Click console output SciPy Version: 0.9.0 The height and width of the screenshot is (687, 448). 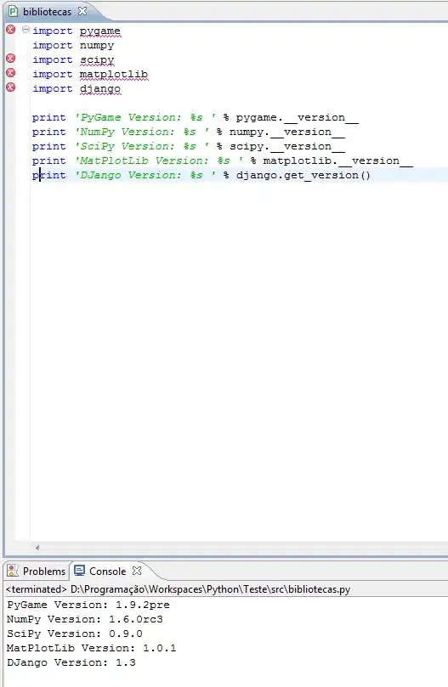[x=75, y=634]
